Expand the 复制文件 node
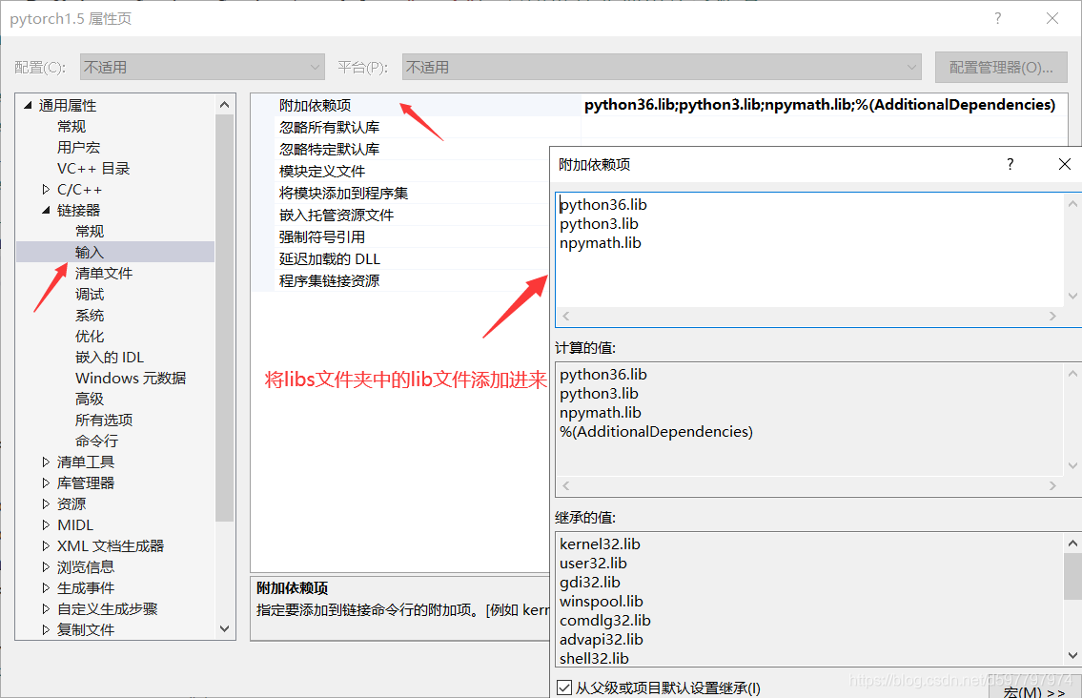Image resolution: width=1082 pixels, height=698 pixels. (46, 629)
